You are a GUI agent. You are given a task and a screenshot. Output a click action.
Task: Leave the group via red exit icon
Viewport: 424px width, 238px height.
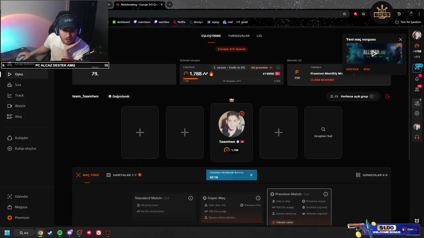pyautogui.click(x=388, y=96)
